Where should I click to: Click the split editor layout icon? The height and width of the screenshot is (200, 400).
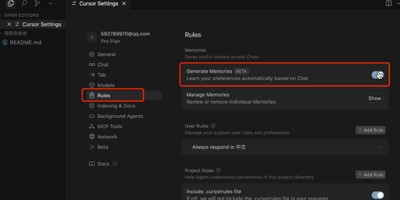click(389, 3)
